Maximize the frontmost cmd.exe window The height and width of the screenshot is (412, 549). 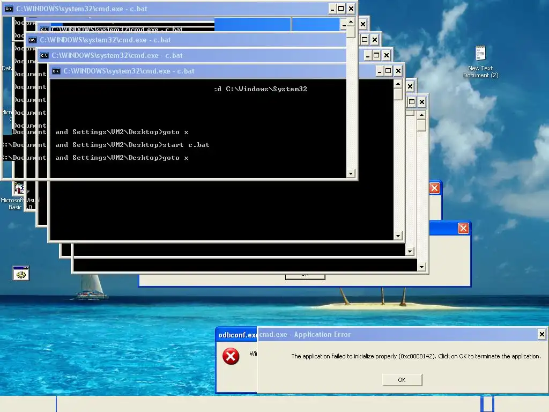click(x=341, y=9)
